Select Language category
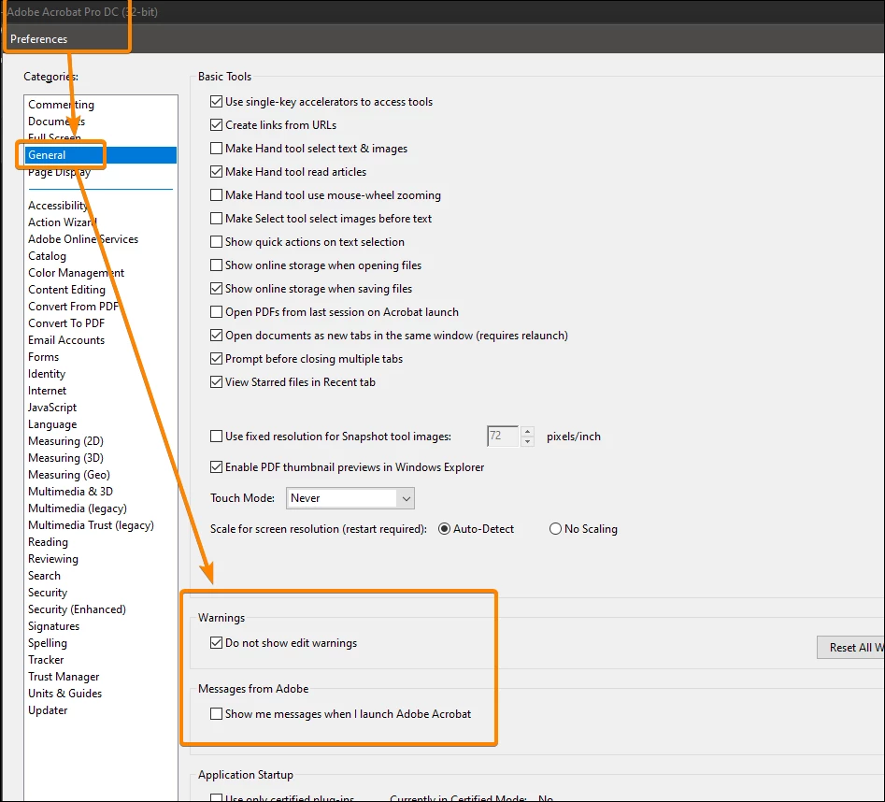 coord(52,424)
